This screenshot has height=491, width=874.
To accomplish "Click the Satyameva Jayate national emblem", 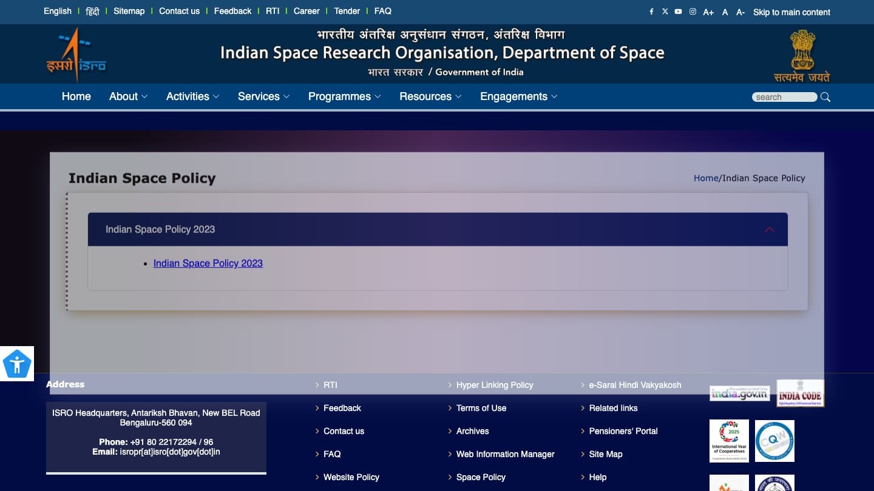I will pos(802,56).
